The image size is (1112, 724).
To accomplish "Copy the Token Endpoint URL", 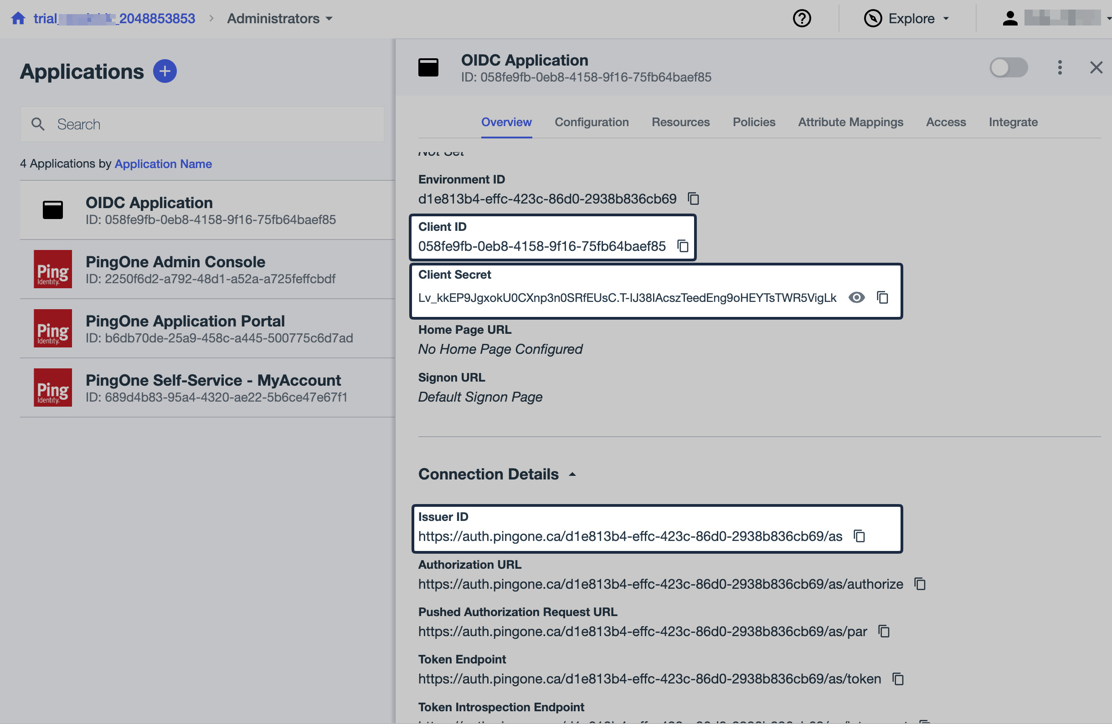I will pyautogui.click(x=897, y=679).
